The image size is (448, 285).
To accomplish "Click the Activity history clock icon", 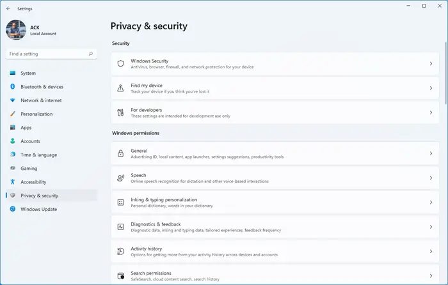I will click(120, 251).
